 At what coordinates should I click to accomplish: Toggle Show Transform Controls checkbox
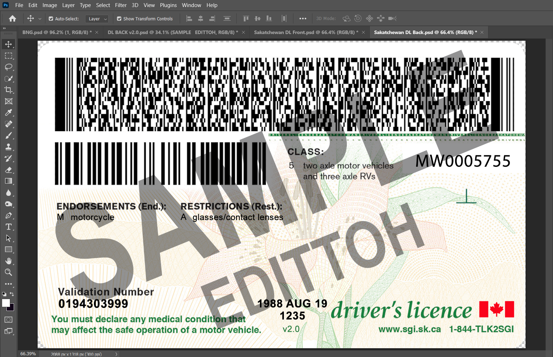point(119,19)
